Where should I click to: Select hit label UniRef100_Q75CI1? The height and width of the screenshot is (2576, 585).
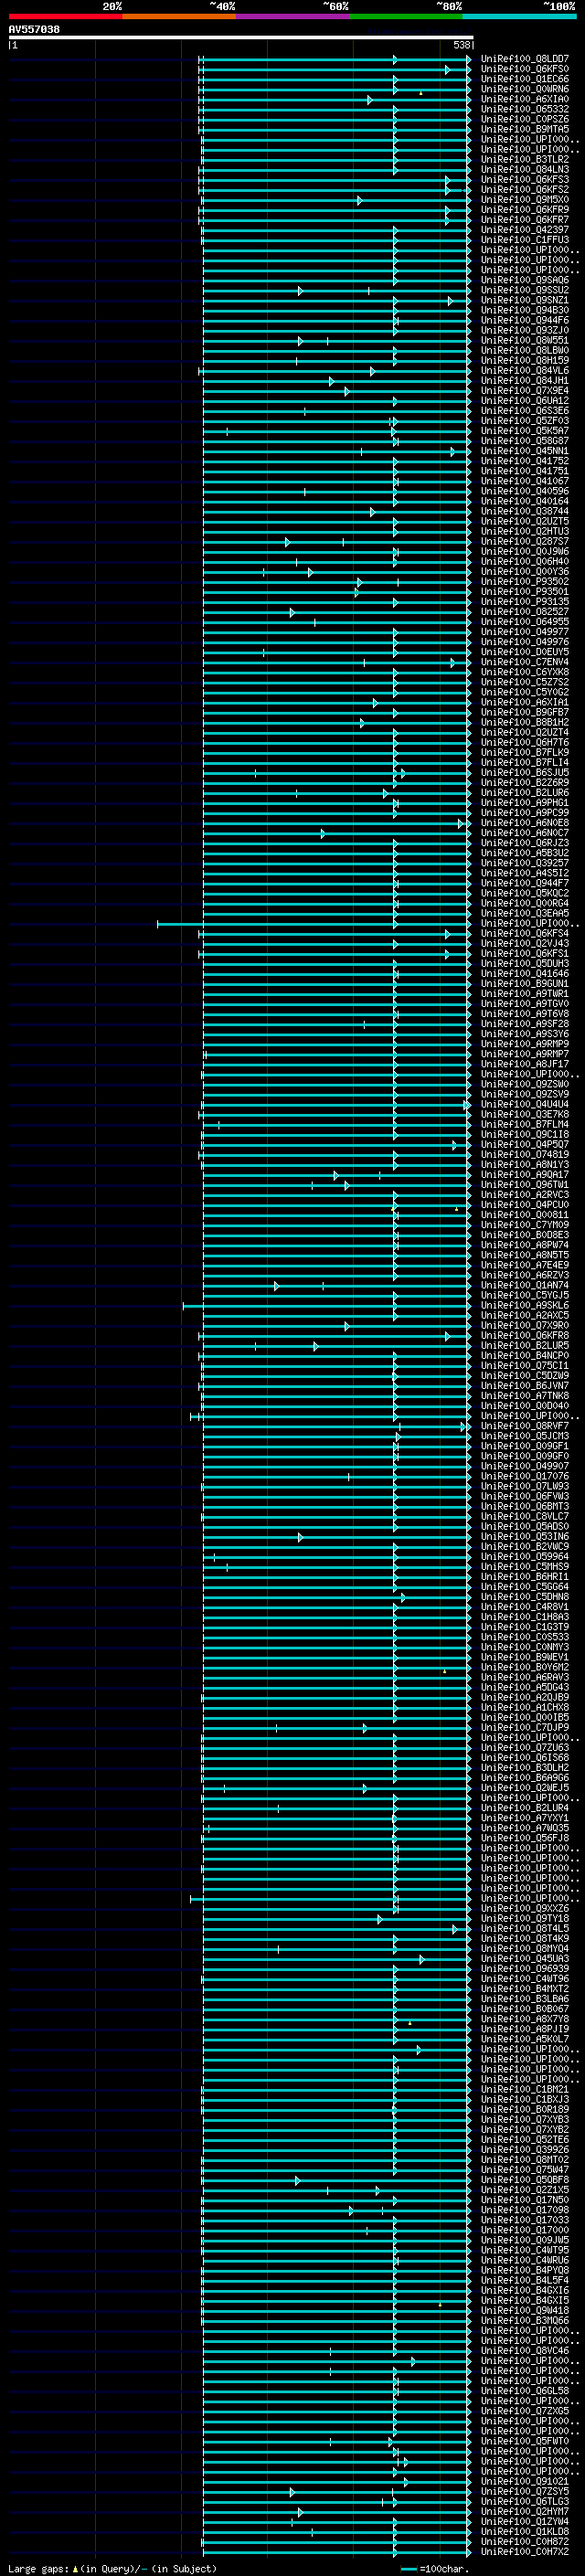point(525,1366)
